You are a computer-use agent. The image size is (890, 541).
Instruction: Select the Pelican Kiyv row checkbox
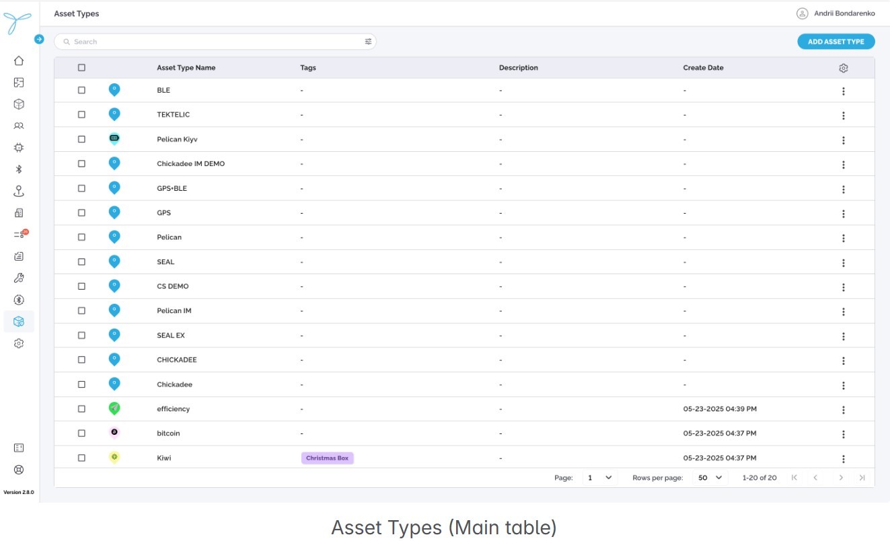(x=81, y=139)
